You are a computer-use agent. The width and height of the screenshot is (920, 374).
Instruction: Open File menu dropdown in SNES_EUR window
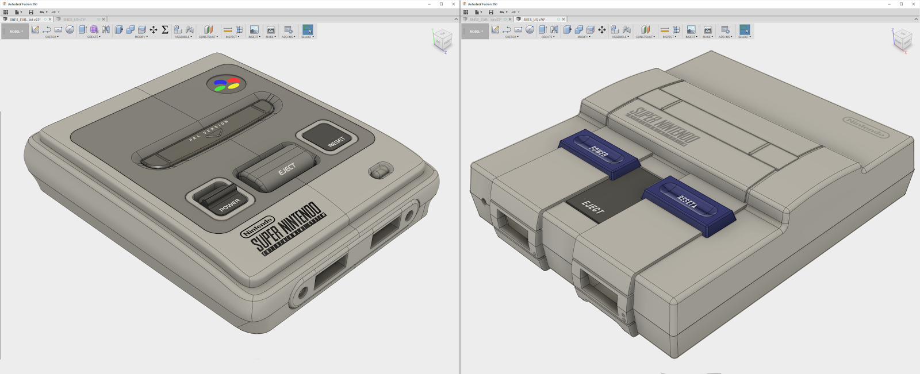(18, 12)
